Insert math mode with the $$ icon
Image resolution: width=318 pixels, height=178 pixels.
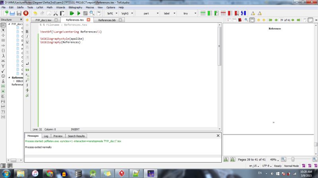point(27,70)
